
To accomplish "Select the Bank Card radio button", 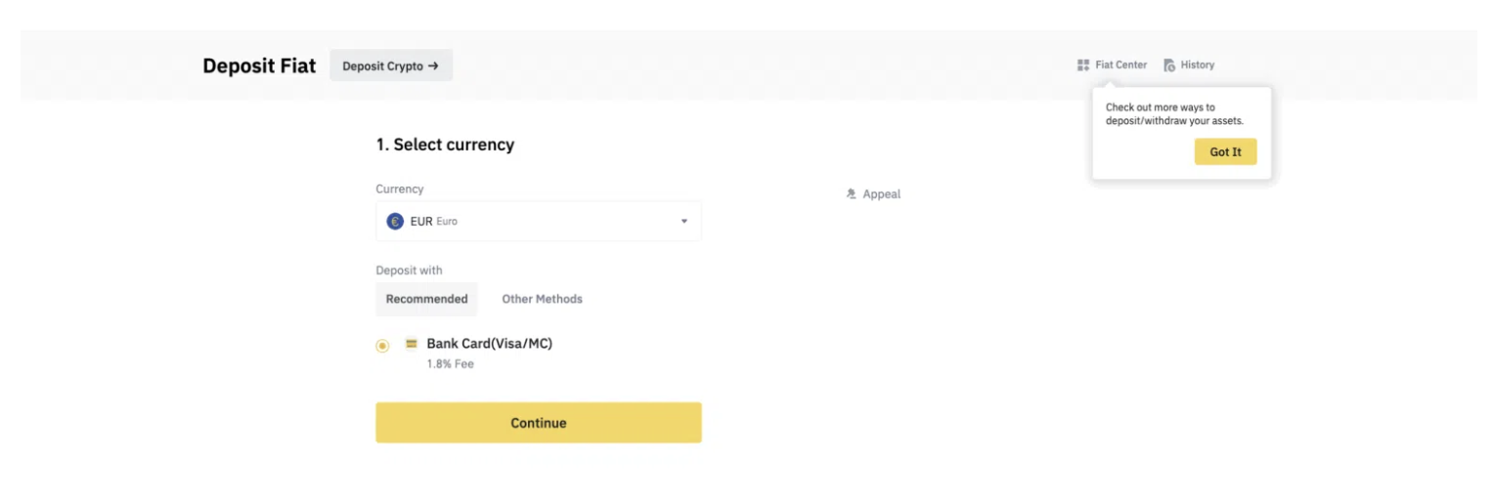I will tap(382, 346).
